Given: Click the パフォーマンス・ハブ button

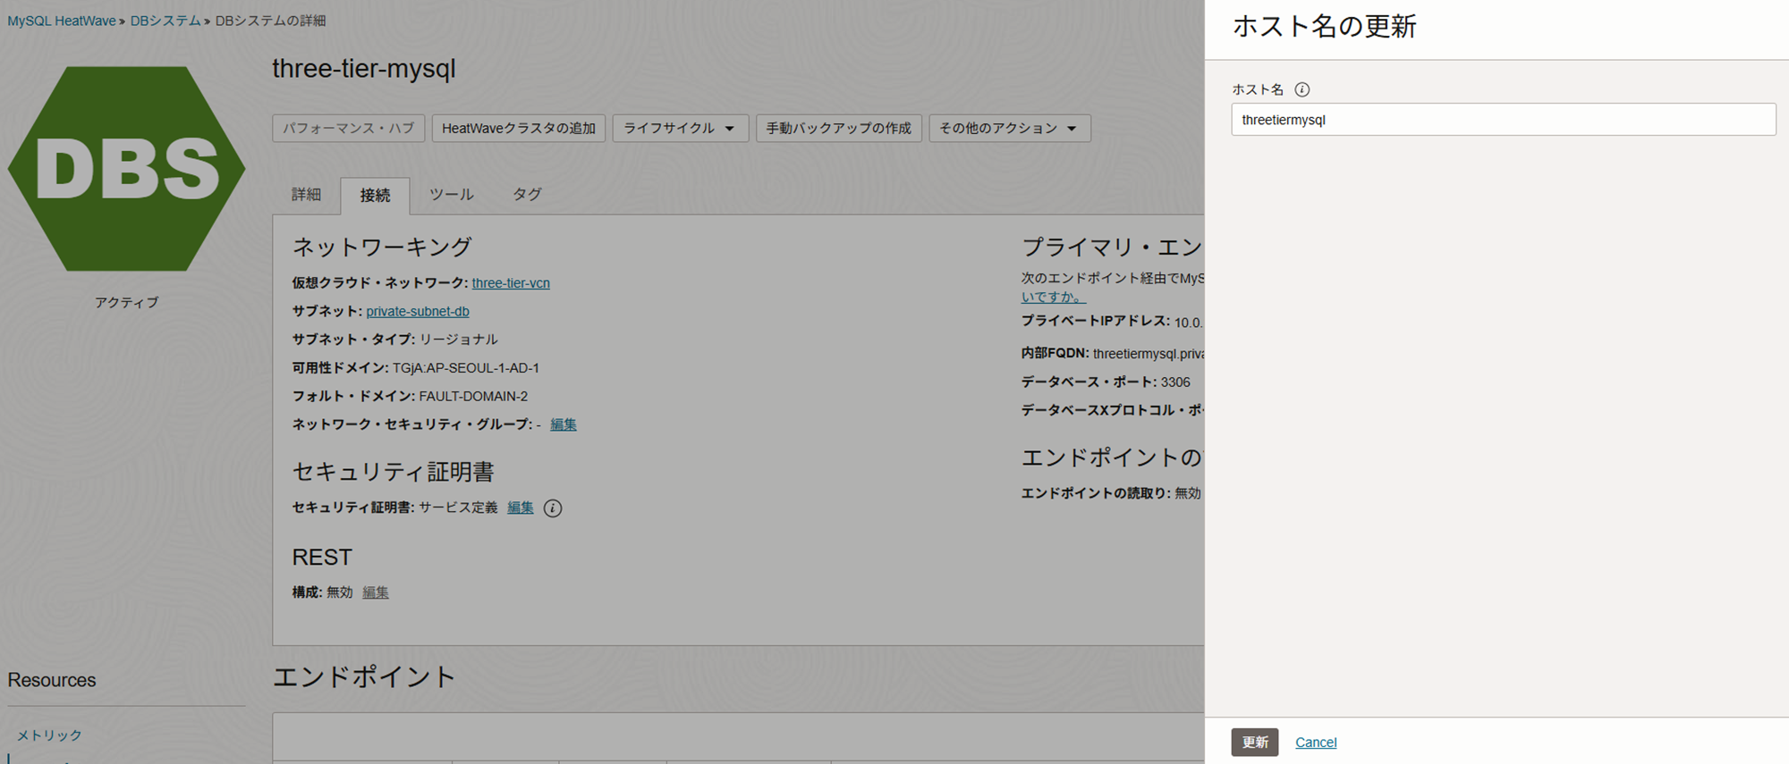Looking at the screenshot, I should pos(349,128).
